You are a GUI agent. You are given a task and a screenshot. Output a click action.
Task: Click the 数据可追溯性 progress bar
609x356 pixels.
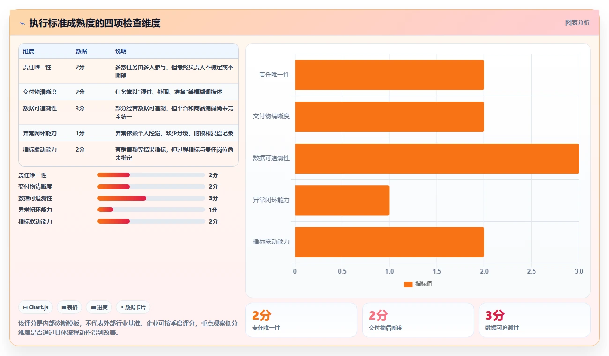click(x=151, y=198)
